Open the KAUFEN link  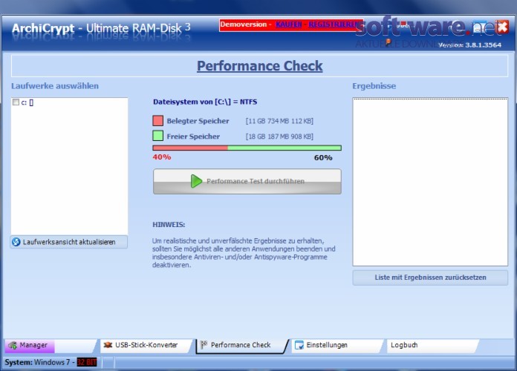pyautogui.click(x=288, y=24)
